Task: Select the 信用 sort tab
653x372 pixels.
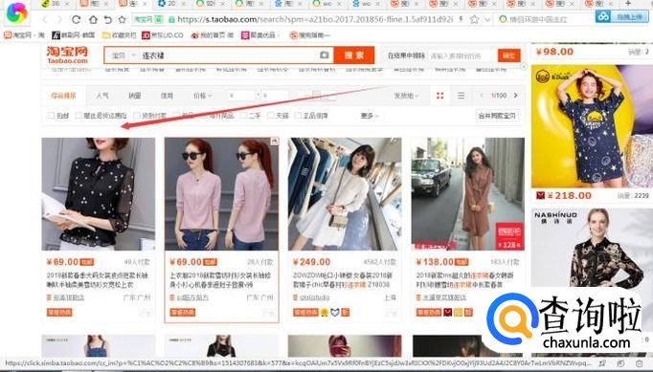Action: point(167,96)
